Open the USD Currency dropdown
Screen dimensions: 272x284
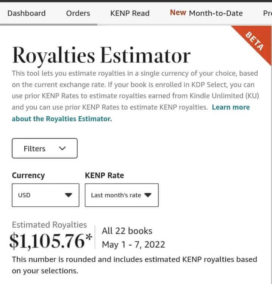(x=45, y=195)
